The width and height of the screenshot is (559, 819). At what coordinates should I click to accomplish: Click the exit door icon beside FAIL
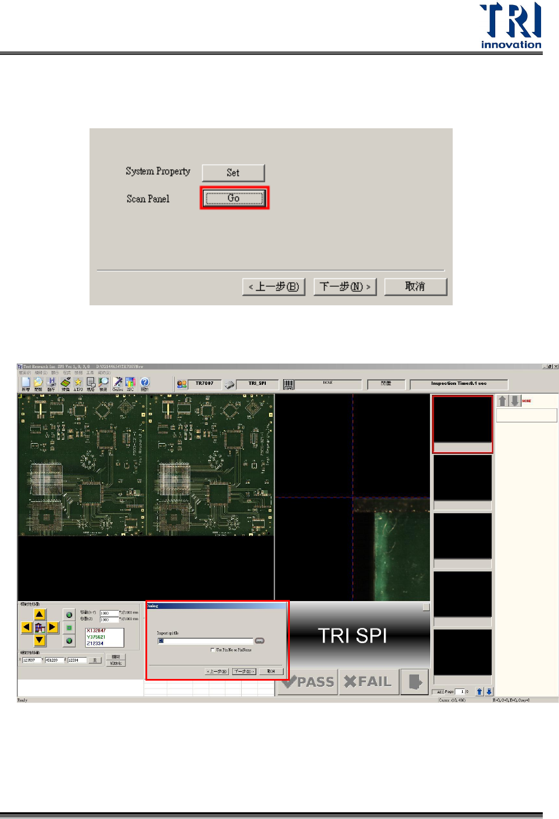(x=415, y=682)
